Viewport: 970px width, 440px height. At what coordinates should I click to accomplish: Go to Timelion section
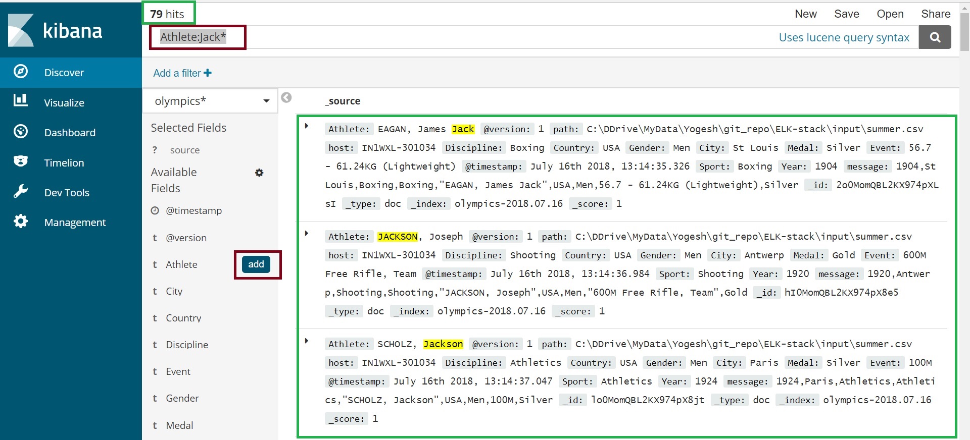pyautogui.click(x=64, y=163)
